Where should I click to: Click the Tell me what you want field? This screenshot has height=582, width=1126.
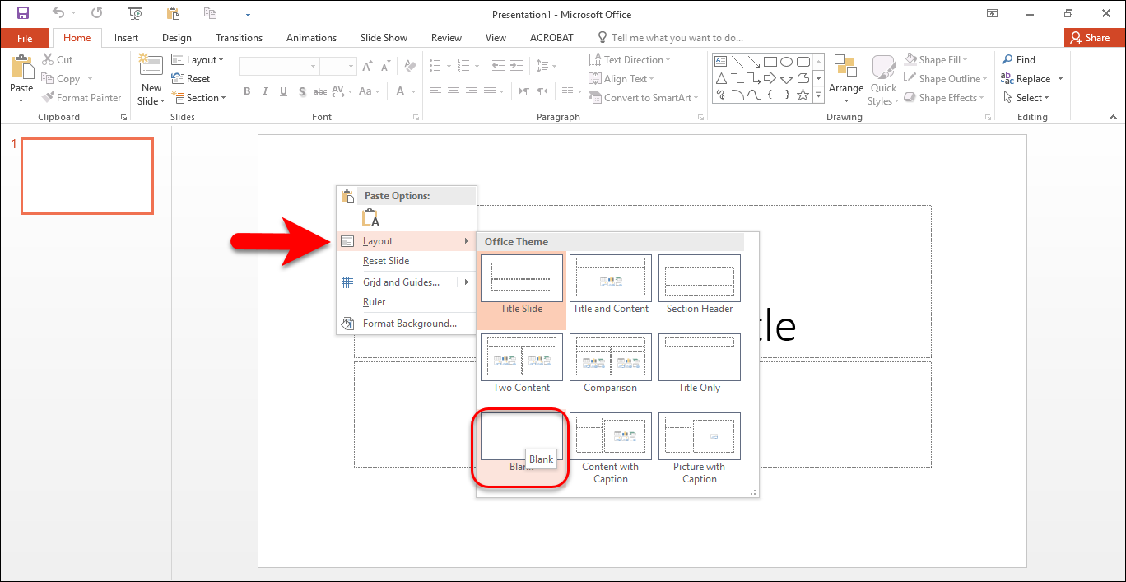click(x=670, y=38)
